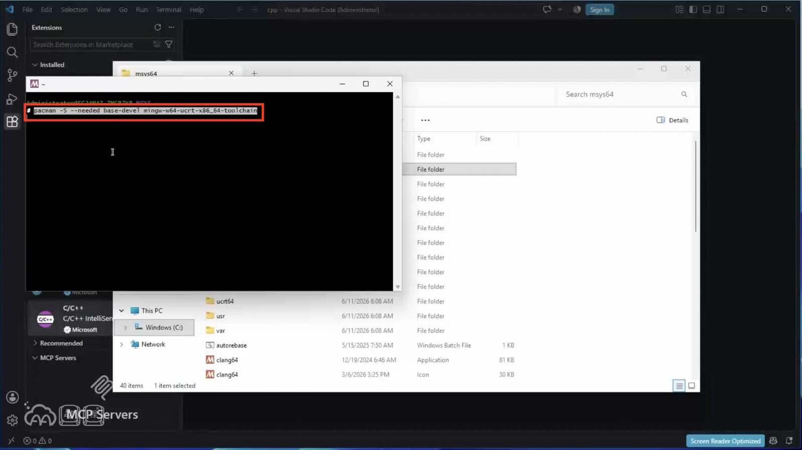Screen dimensions: 802x450
Task: Open the Explorer view in VS Code activity bar
Action: tap(12, 29)
